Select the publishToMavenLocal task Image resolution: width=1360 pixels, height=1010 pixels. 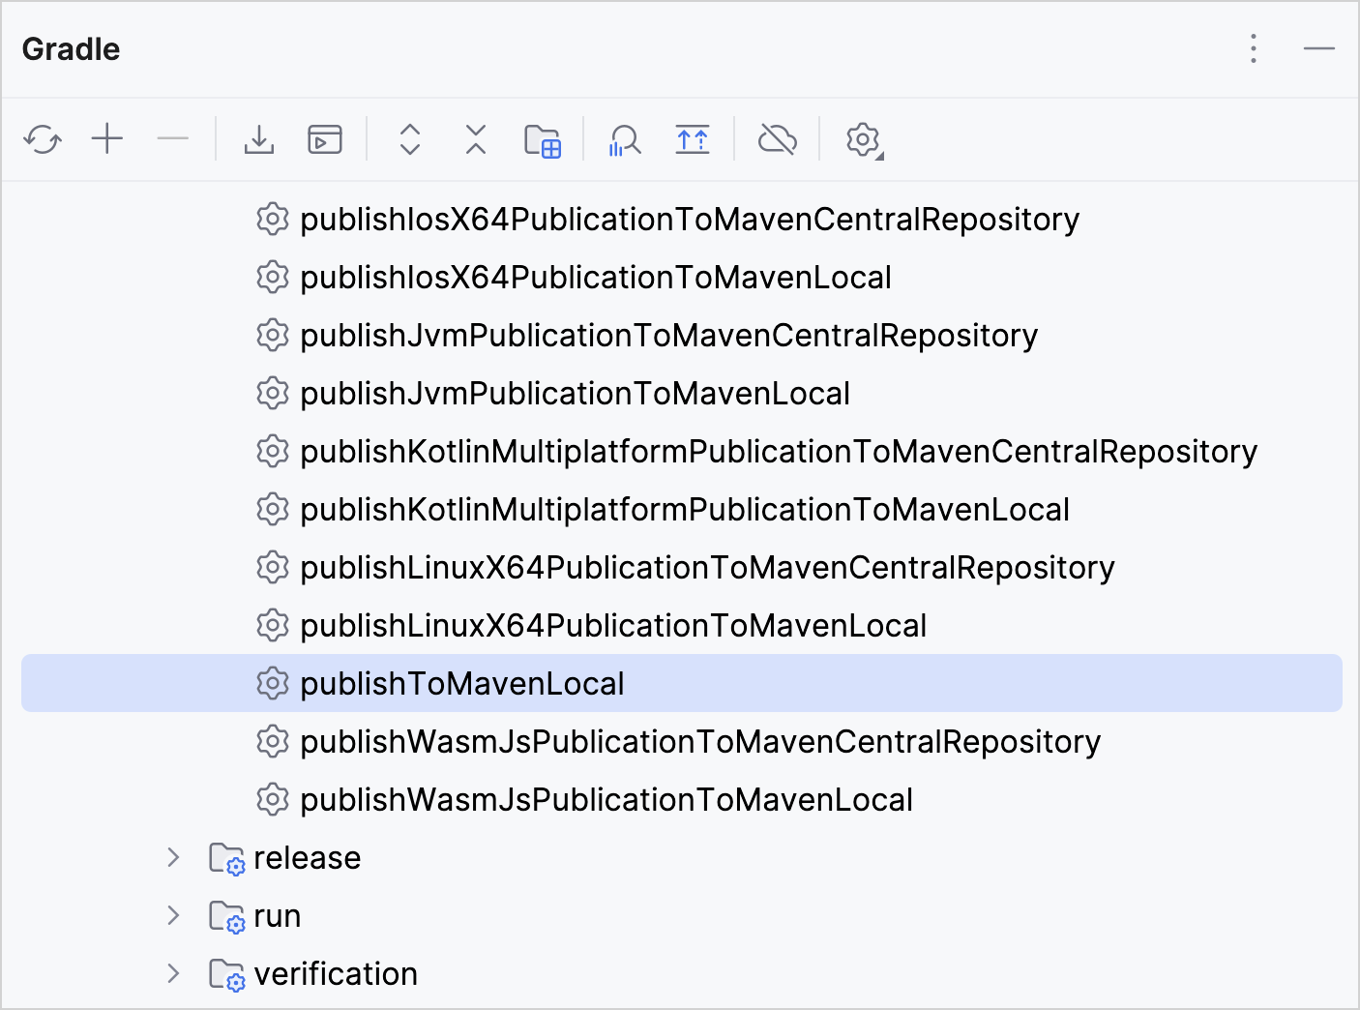462,683
